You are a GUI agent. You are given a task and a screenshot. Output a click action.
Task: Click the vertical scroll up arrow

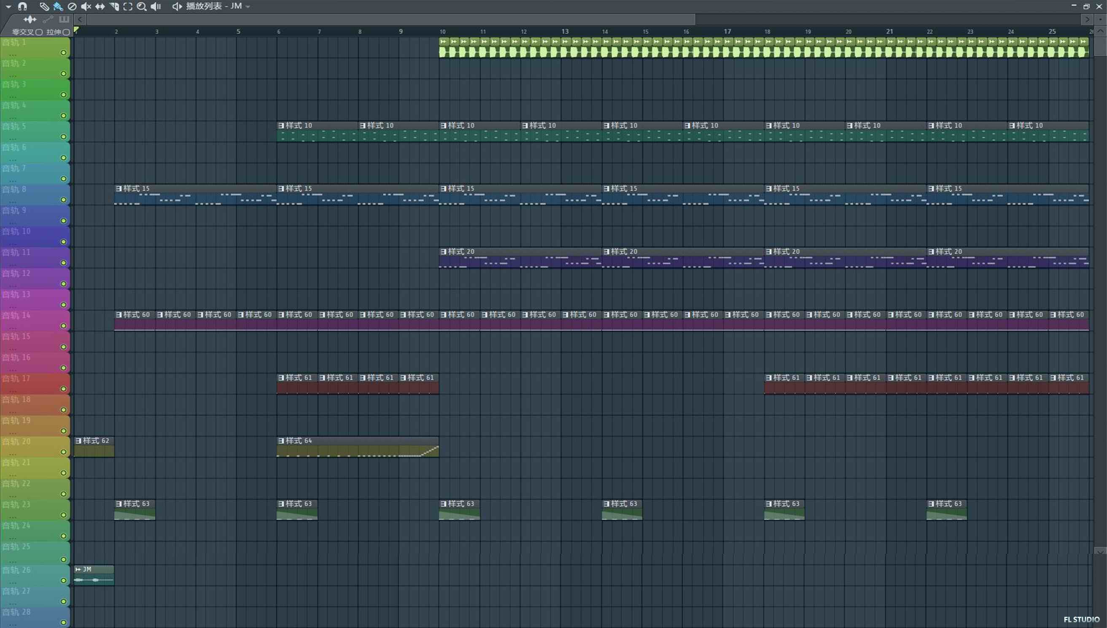point(1100,31)
